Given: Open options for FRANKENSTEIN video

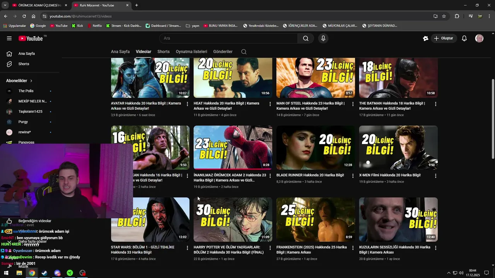Looking at the screenshot, I should [353, 247].
